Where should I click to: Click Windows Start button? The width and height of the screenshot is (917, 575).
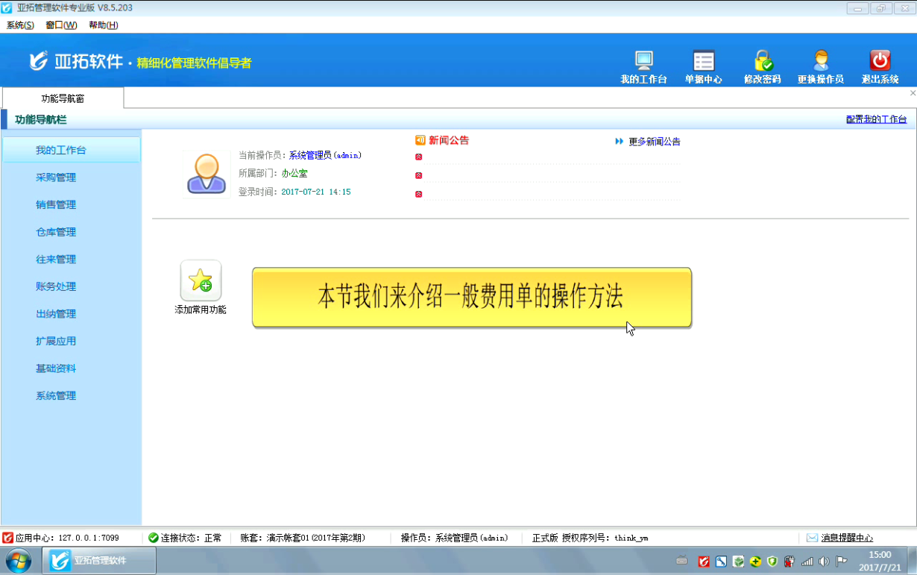coord(19,560)
